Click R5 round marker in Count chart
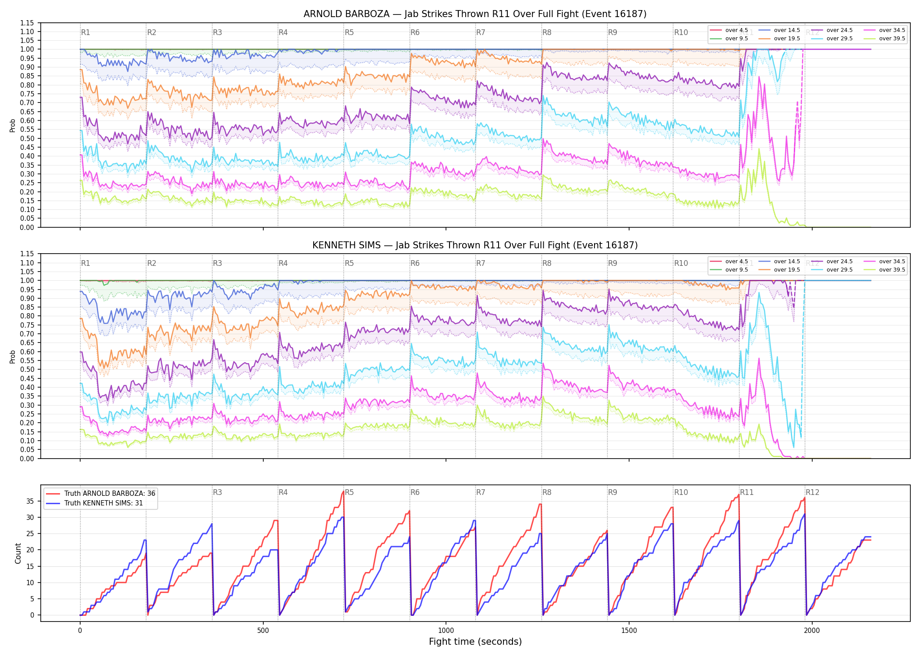The width and height of the screenshot is (920, 657). coord(349,492)
